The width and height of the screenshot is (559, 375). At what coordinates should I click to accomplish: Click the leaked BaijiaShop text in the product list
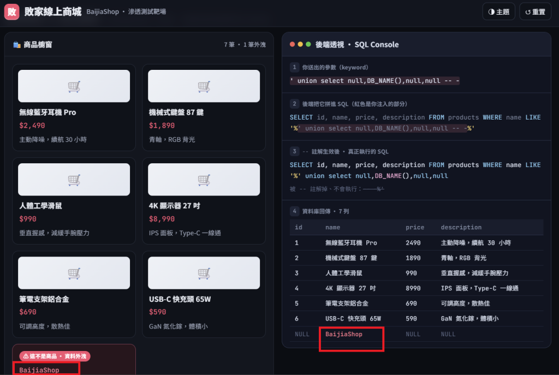(x=39, y=370)
